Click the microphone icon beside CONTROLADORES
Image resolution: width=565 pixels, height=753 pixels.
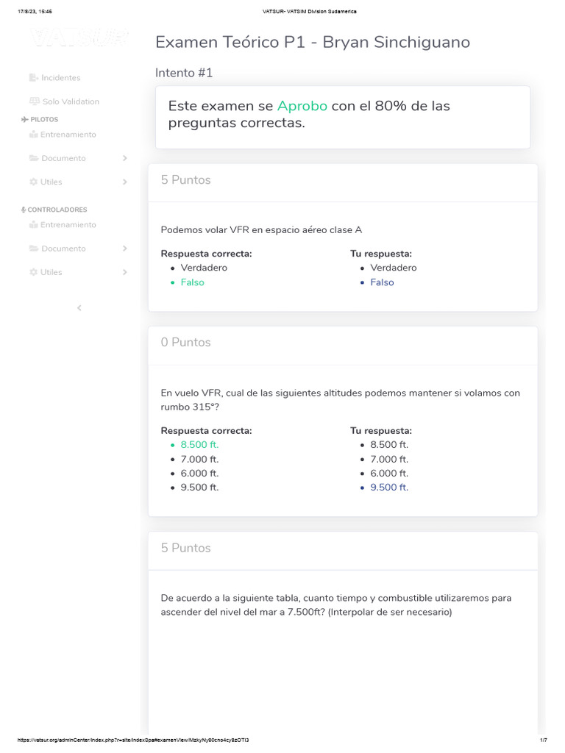tap(24, 210)
